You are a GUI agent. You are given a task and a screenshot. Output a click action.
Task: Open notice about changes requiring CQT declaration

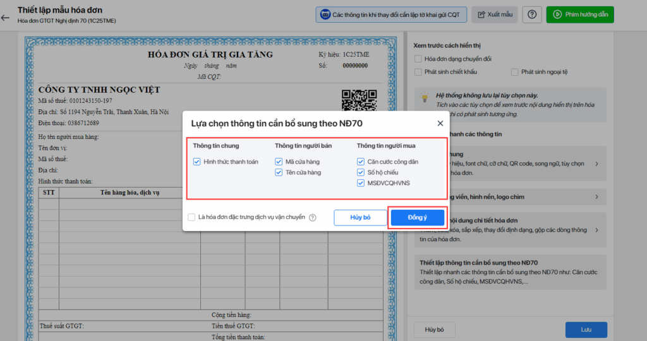pyautogui.click(x=391, y=15)
